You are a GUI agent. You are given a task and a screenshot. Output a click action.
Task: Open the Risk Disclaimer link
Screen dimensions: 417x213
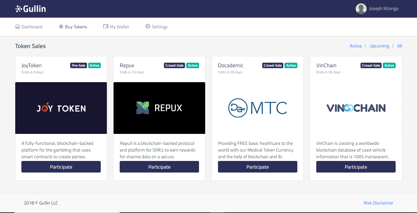[378, 203]
